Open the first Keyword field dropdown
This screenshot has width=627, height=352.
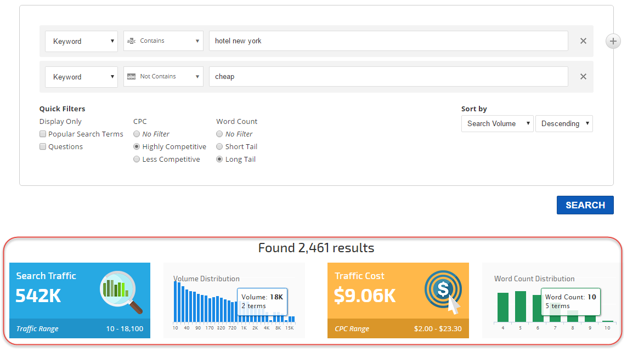81,41
